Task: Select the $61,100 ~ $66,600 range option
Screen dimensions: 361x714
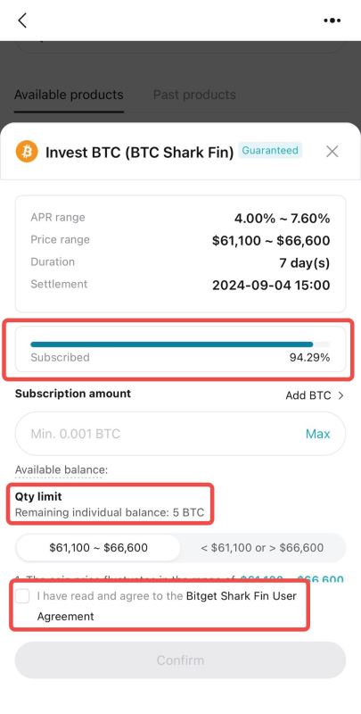Action: pyautogui.click(x=99, y=548)
